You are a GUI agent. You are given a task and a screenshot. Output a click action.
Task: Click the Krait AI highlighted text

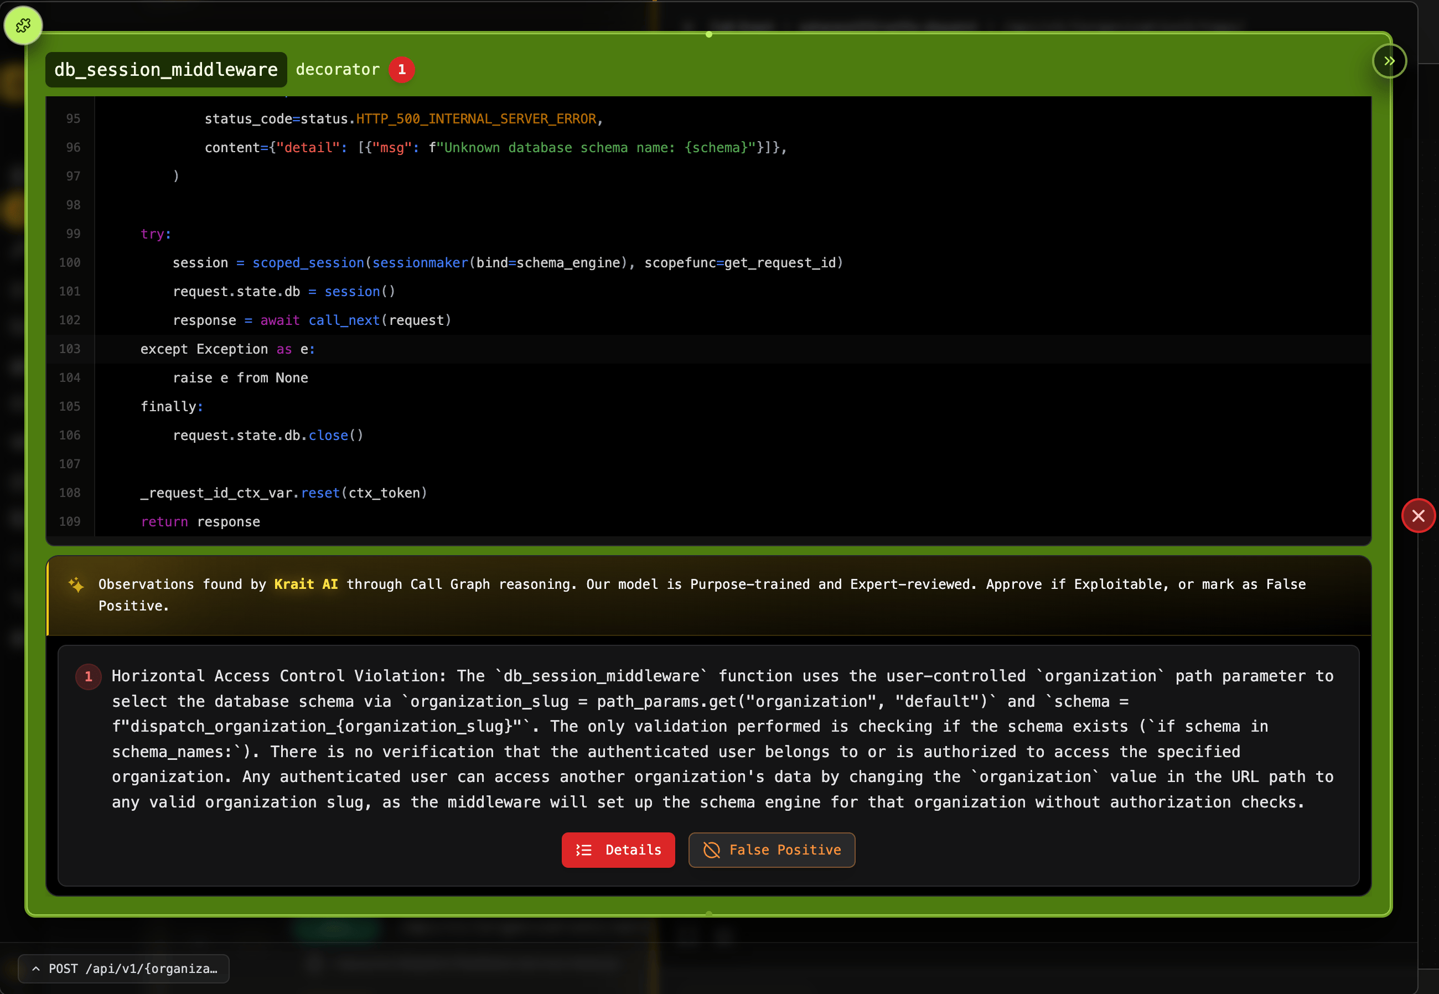point(306,584)
